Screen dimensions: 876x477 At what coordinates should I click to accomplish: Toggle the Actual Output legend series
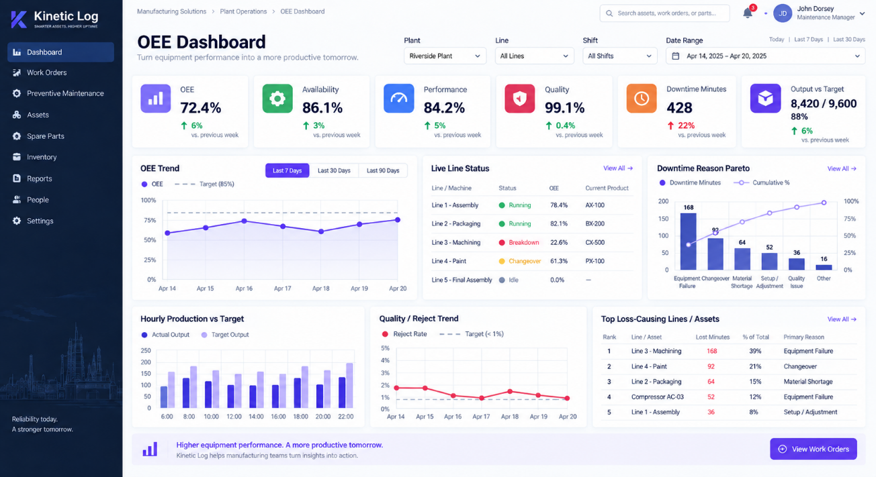pyautogui.click(x=165, y=335)
